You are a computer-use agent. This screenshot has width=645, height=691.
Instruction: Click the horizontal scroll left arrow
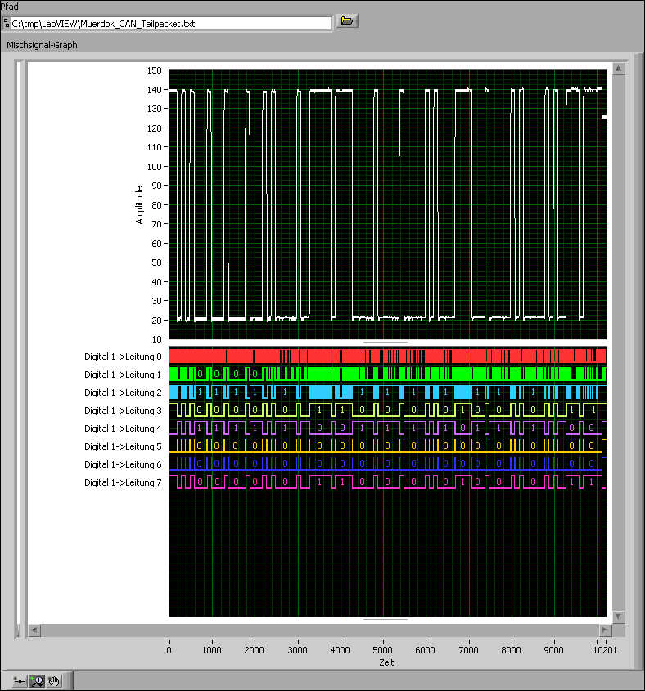34,630
